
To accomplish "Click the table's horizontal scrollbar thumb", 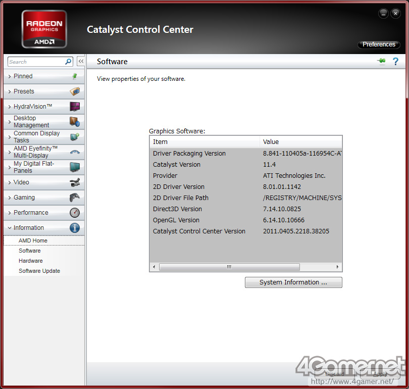I will [229, 267].
